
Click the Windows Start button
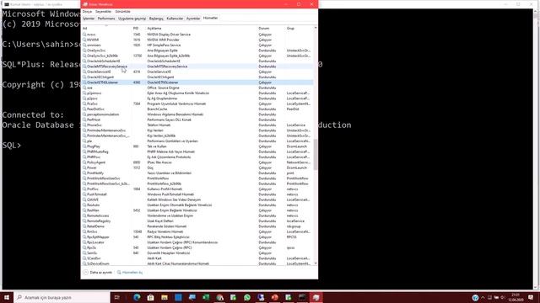pos(7,297)
